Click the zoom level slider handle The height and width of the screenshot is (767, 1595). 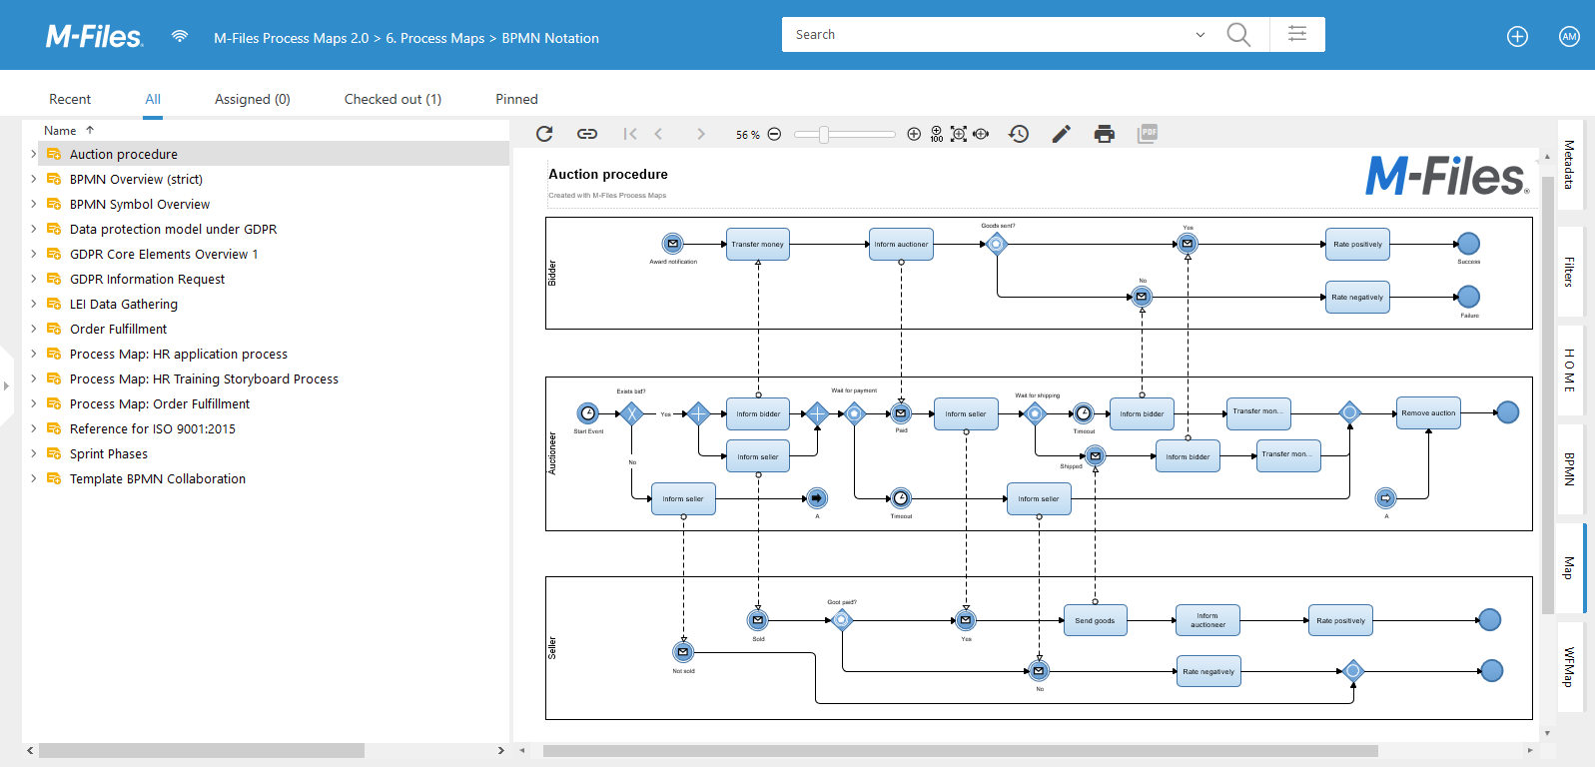824,134
